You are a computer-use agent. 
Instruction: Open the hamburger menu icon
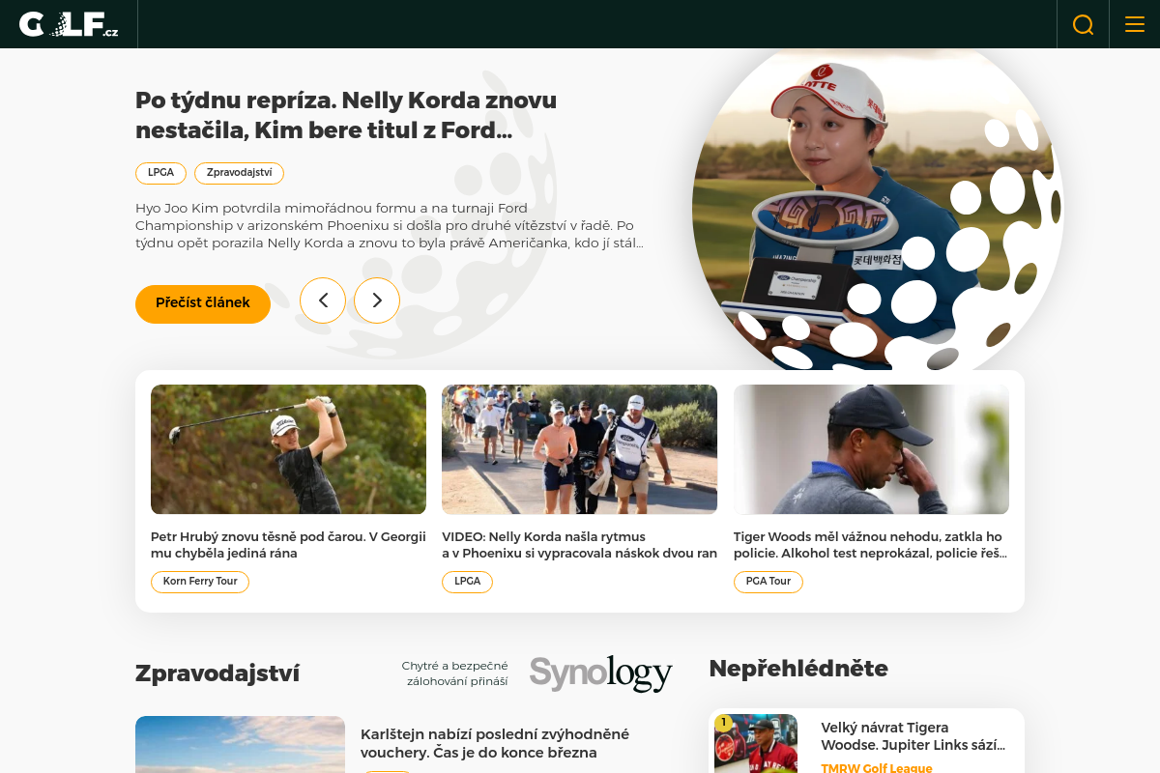(x=1134, y=24)
